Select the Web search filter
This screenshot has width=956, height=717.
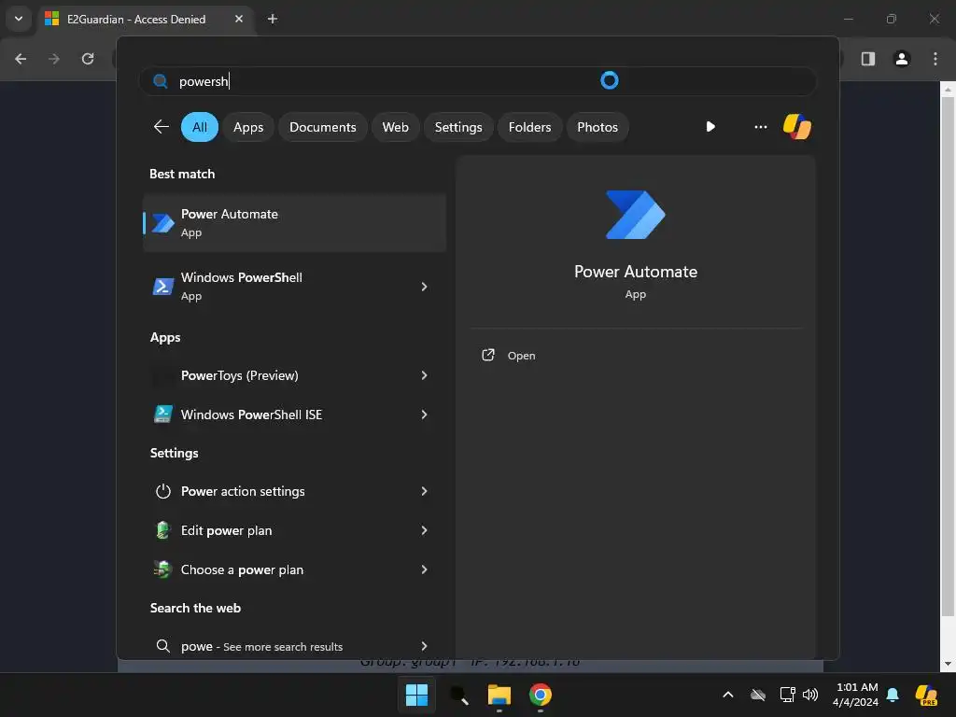[x=395, y=127]
